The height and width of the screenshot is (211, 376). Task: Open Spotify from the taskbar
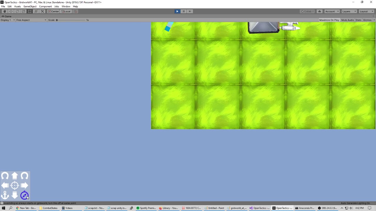coord(146,208)
